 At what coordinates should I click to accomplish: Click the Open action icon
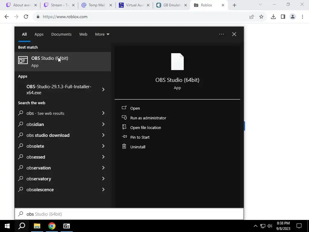[x=124, y=108]
